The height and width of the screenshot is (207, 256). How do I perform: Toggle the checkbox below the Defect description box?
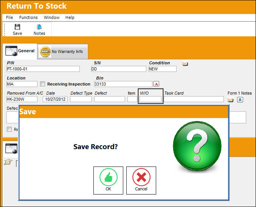(9, 129)
